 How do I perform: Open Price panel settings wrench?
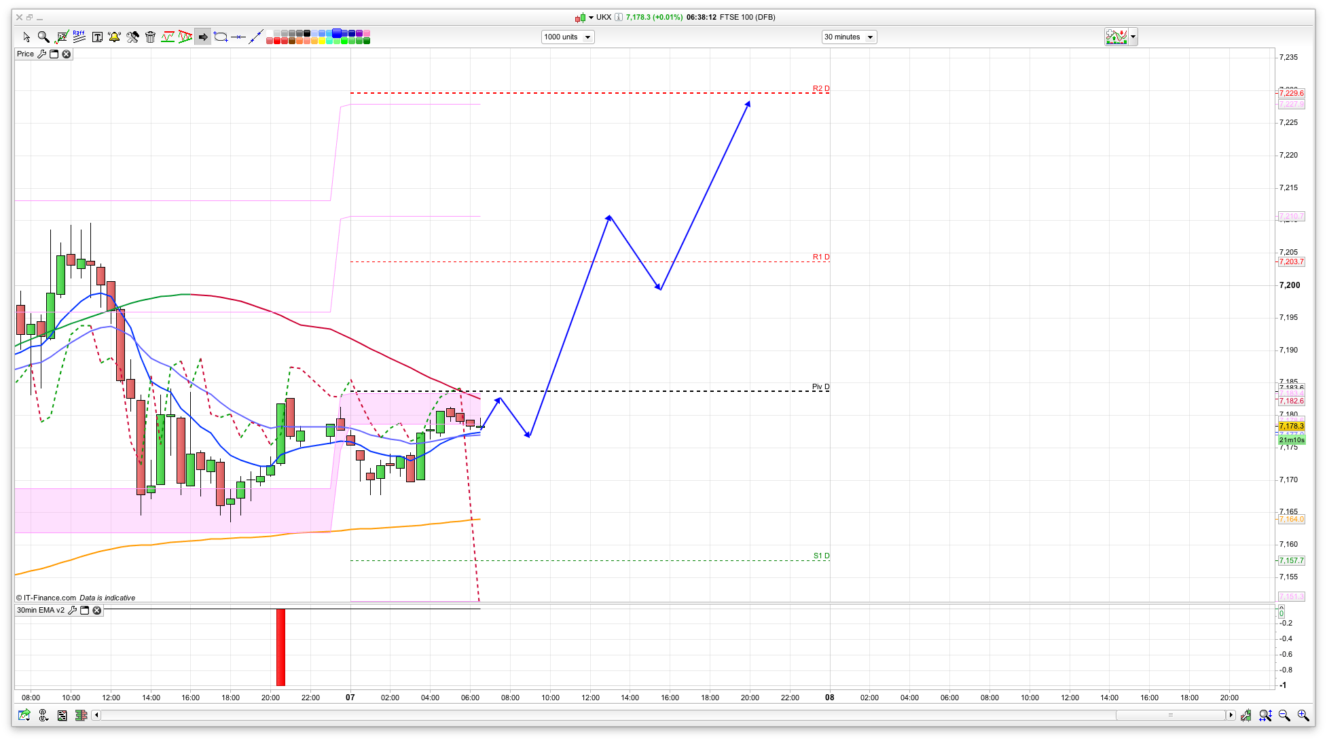(42, 54)
